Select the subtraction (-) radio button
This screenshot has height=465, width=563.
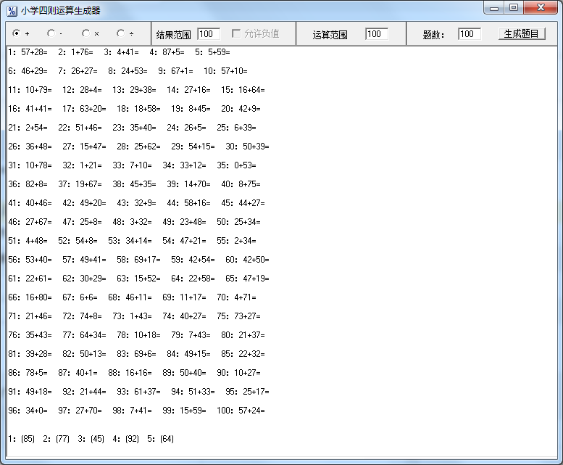(51, 33)
